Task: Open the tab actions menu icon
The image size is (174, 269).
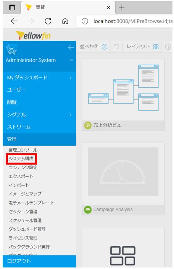Action: (12, 7)
